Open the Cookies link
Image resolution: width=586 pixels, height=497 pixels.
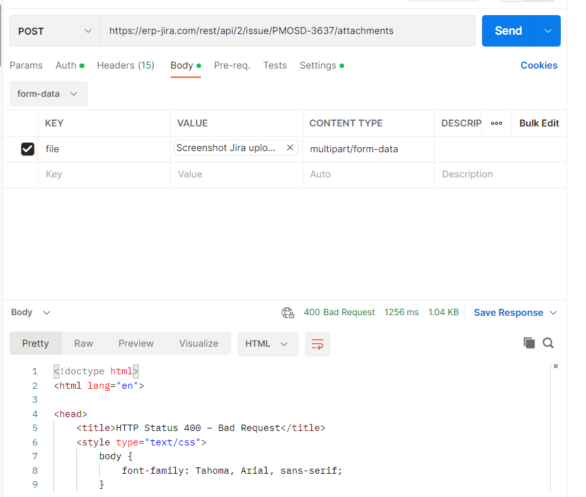click(539, 65)
